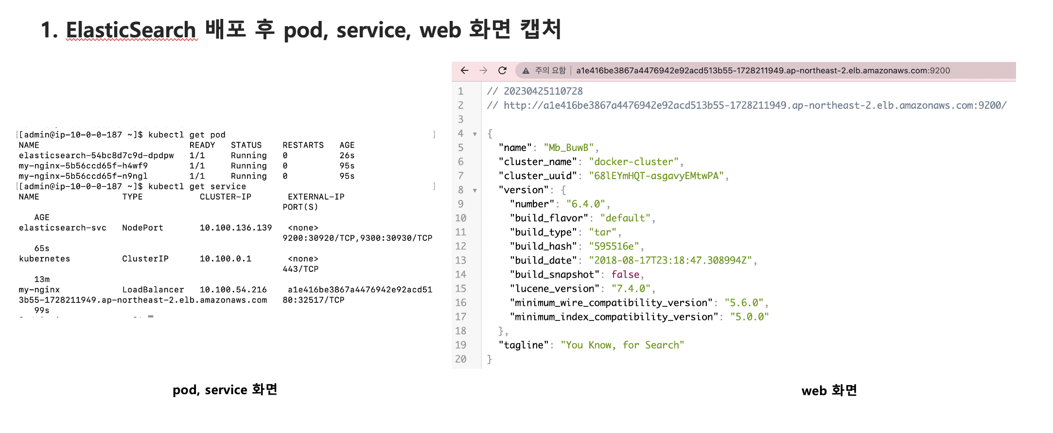
Task: Click the NodePort service type
Action: (x=142, y=228)
